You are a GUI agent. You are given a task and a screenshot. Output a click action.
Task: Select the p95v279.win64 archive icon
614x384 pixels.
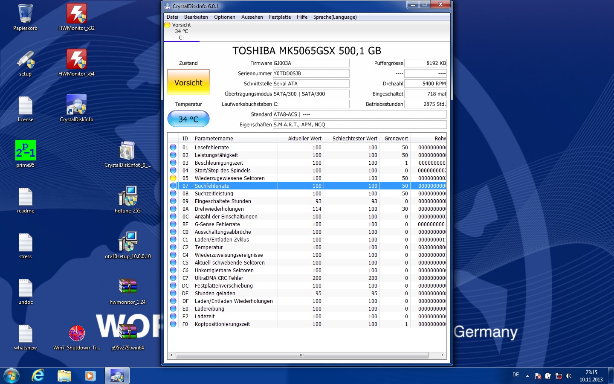(128, 337)
